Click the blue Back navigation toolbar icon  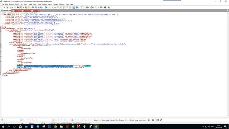(x=46, y=8)
